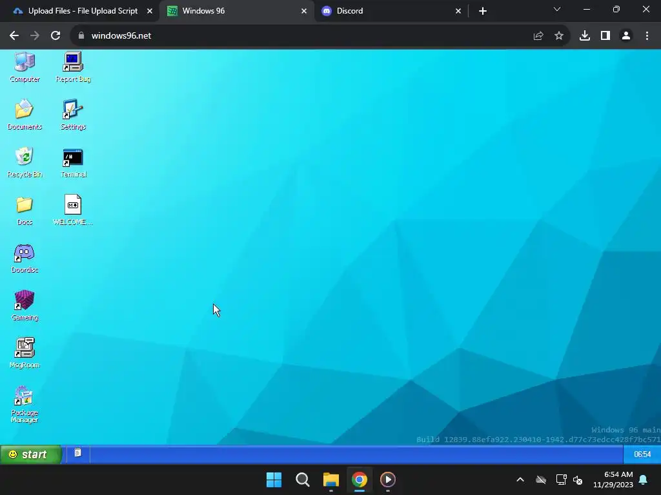Open the Docs folder on desktop

point(25,211)
